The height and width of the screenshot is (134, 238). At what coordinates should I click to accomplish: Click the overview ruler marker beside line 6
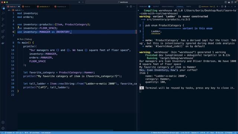coord(136,32)
